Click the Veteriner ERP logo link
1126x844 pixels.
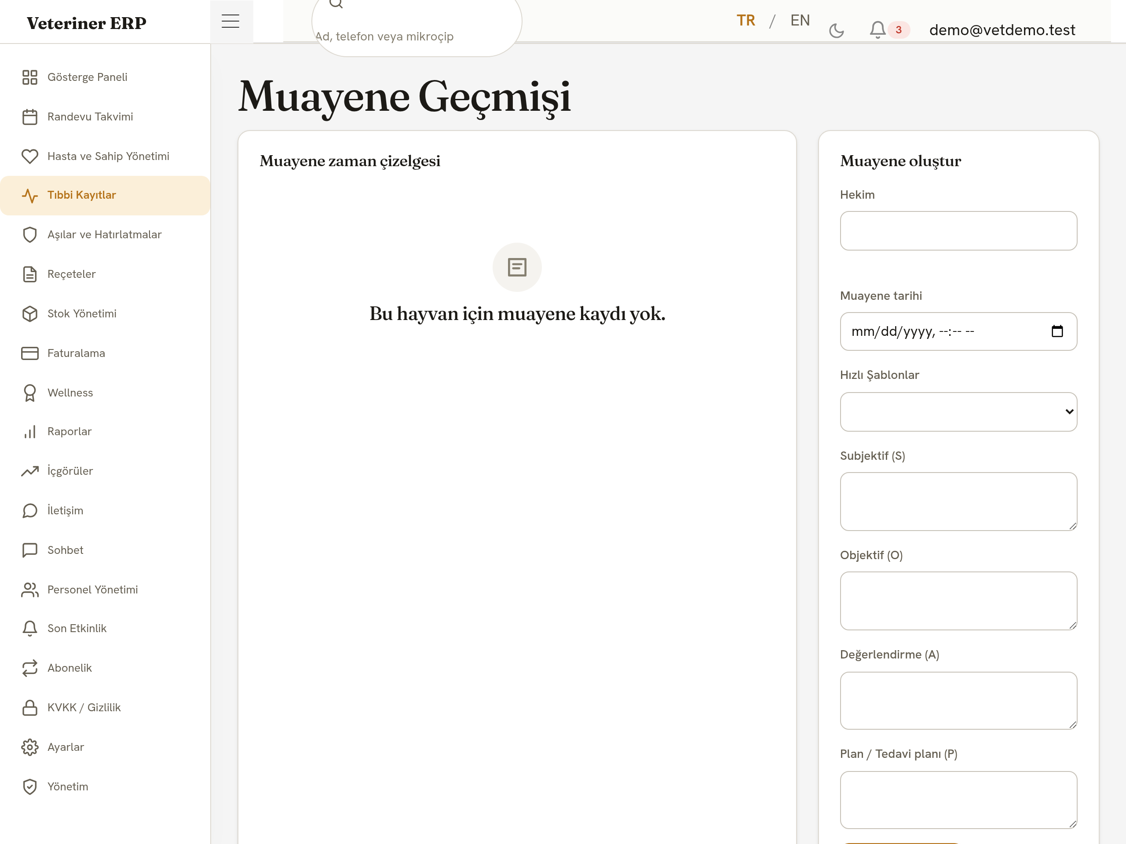(87, 23)
